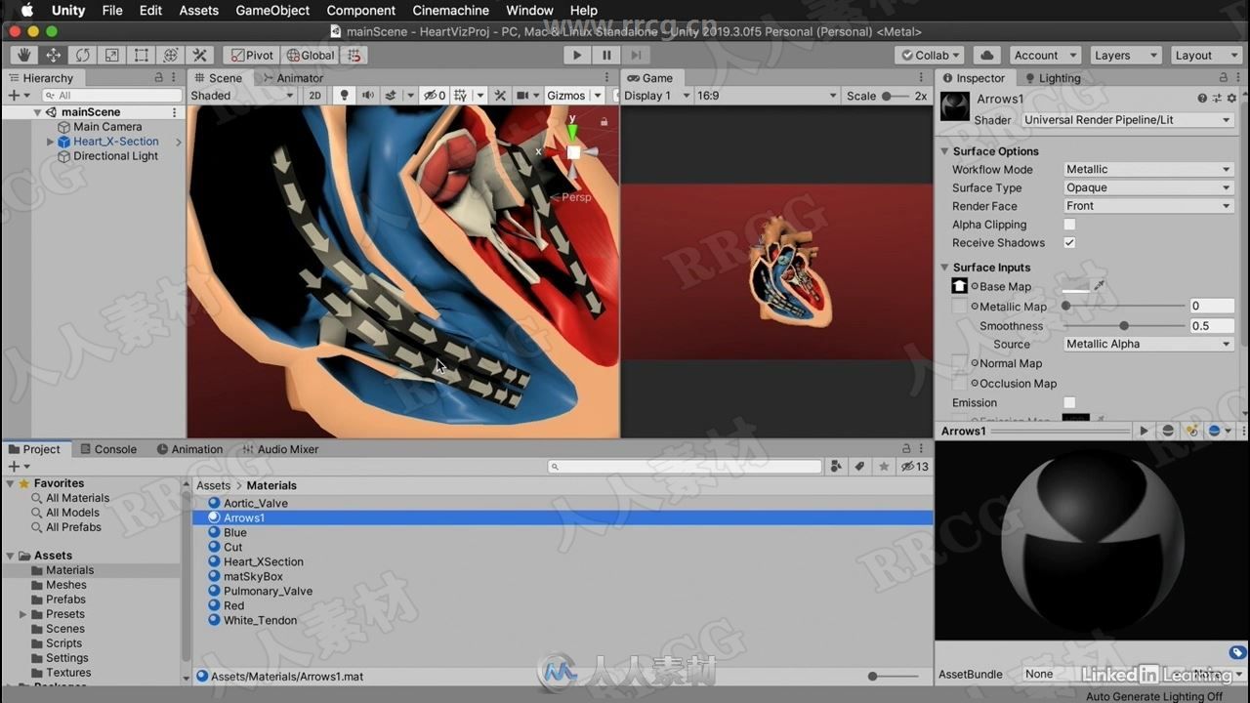Open the Account dropdown button
Image resolution: width=1250 pixels, height=703 pixels.
tap(1044, 56)
